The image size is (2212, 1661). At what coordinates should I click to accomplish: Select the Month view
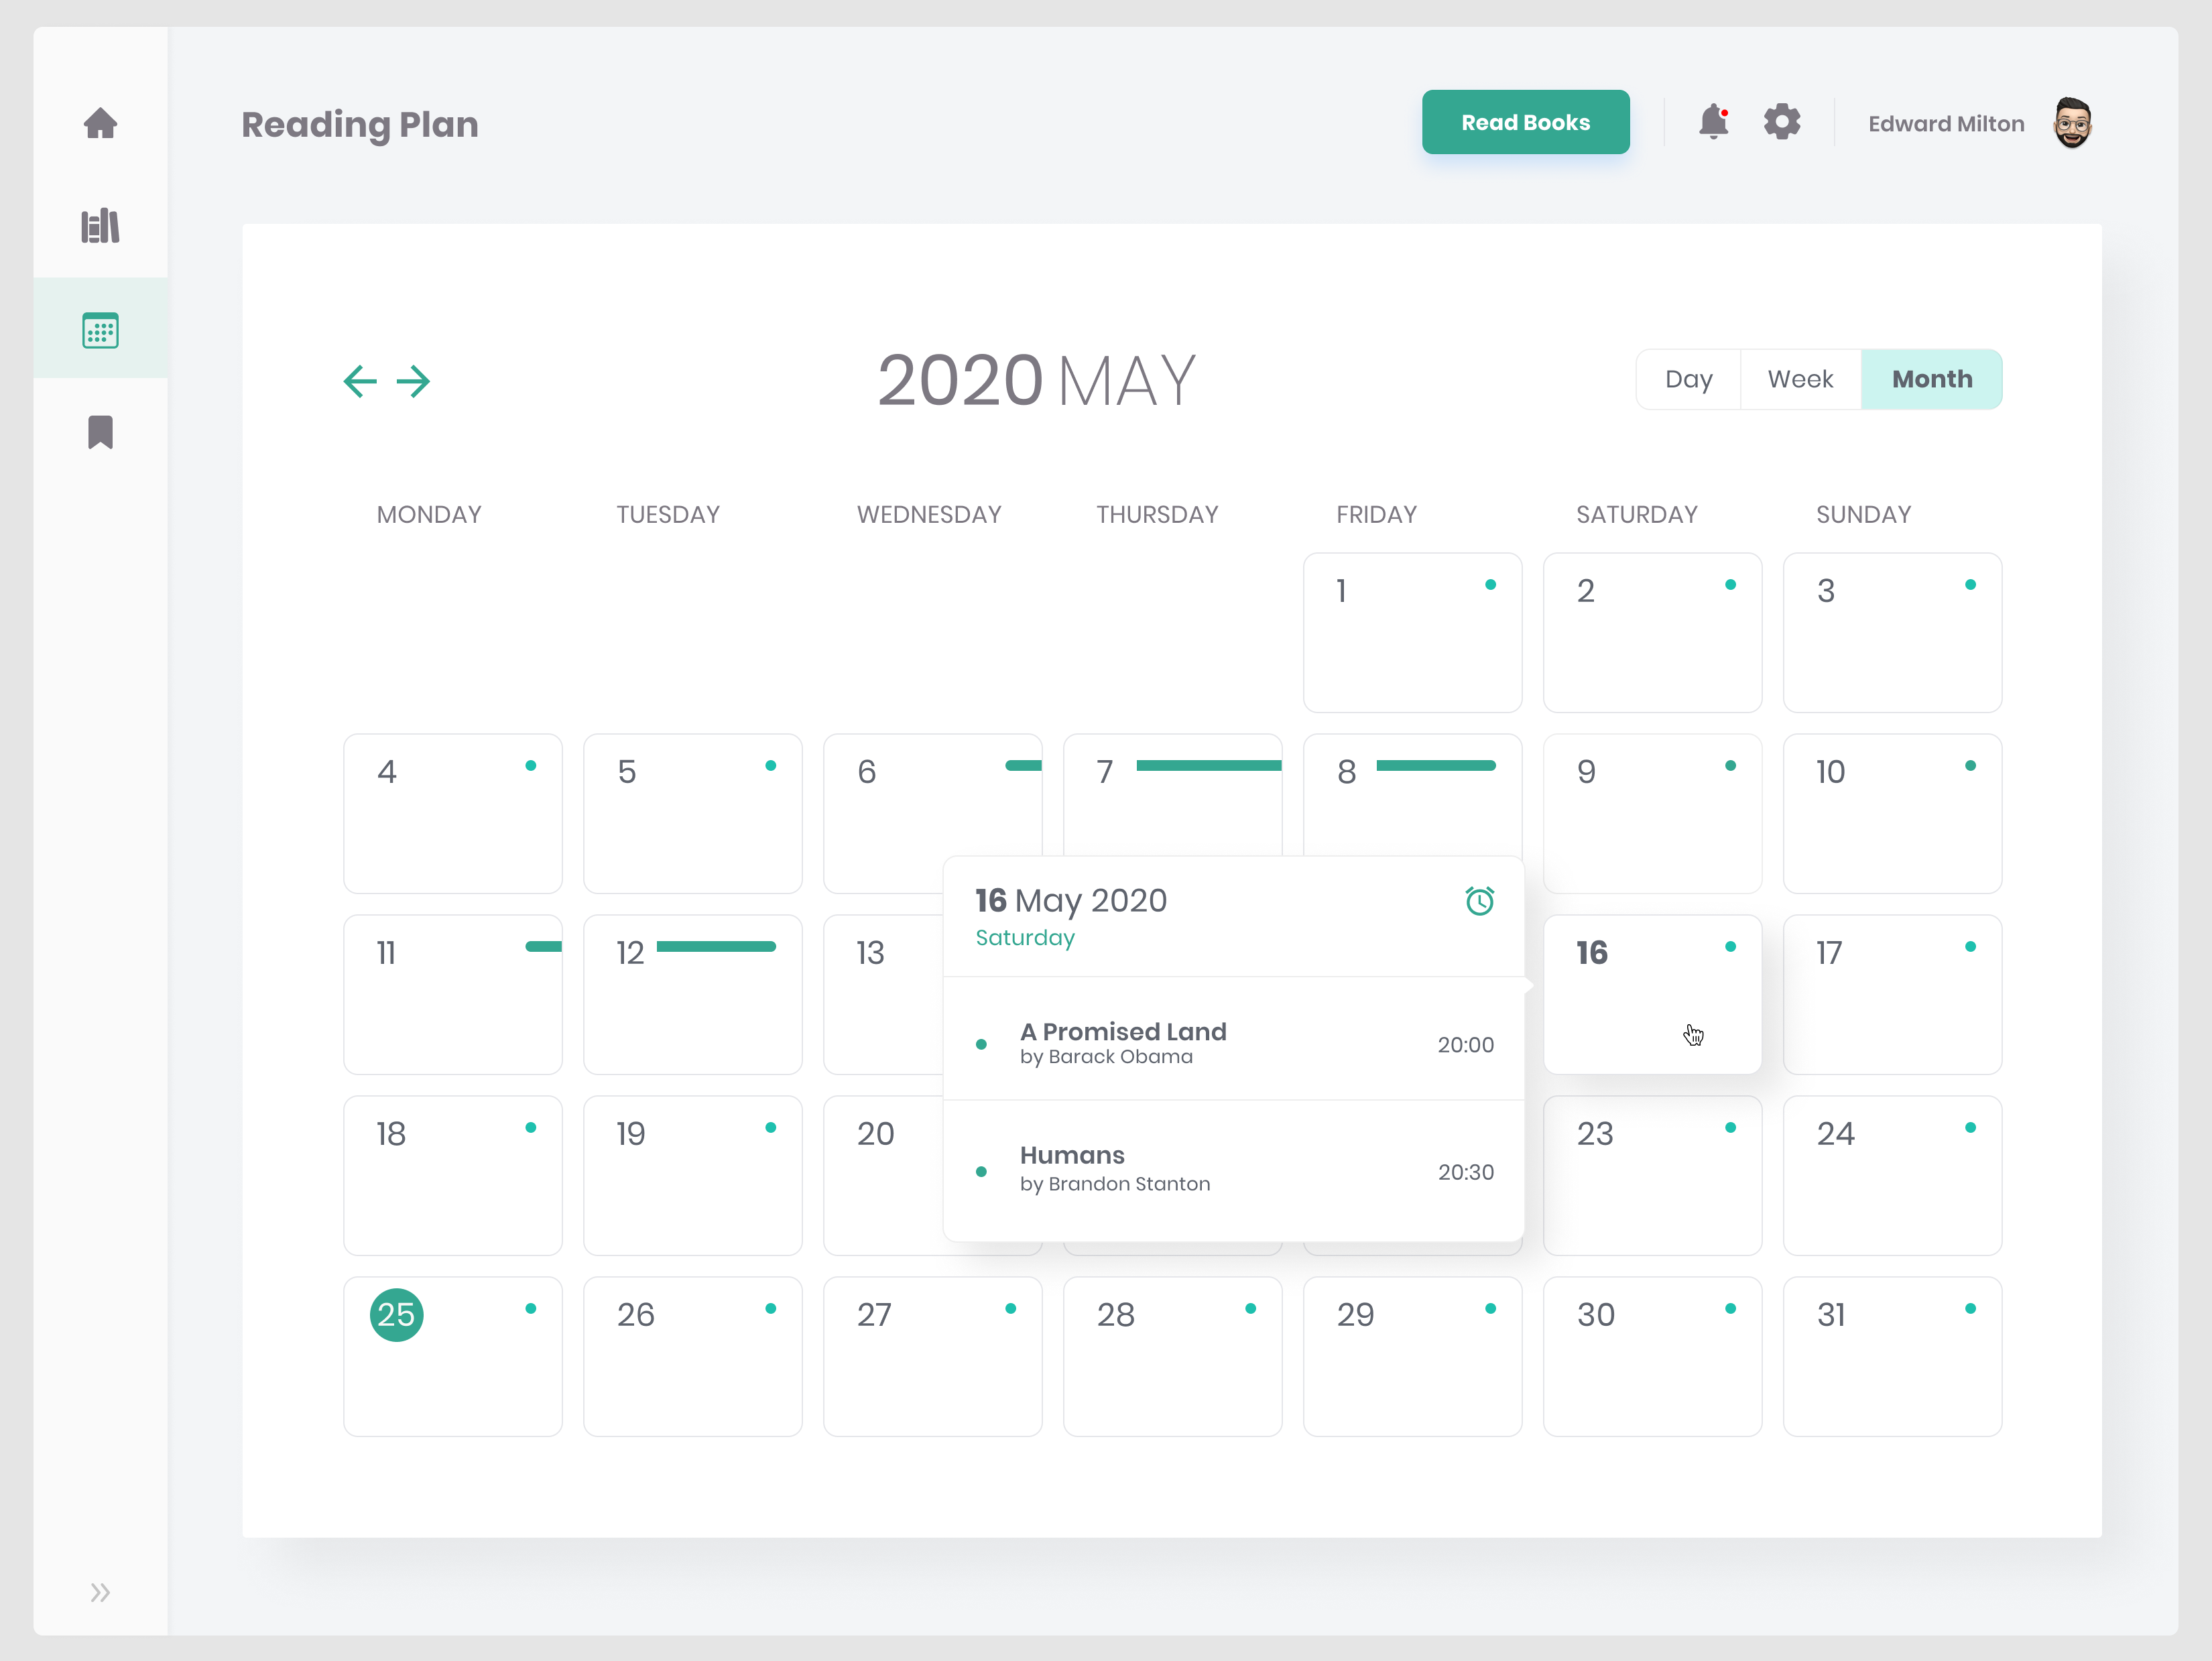coord(1931,379)
